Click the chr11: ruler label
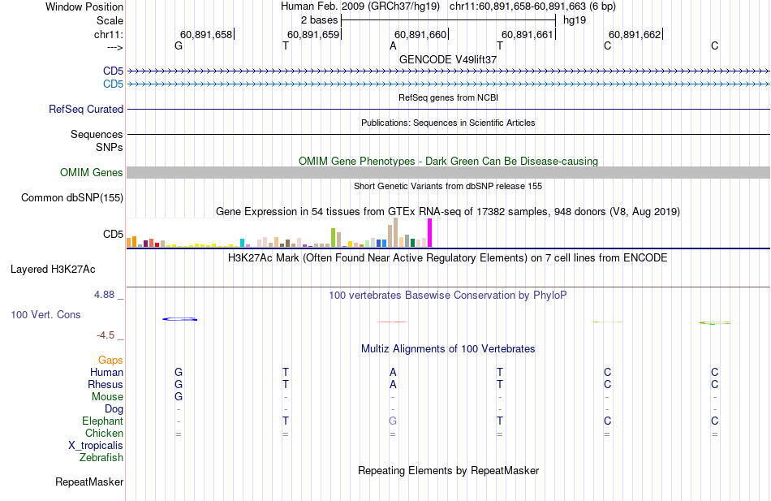The width and height of the screenshot is (771, 501). point(109,34)
